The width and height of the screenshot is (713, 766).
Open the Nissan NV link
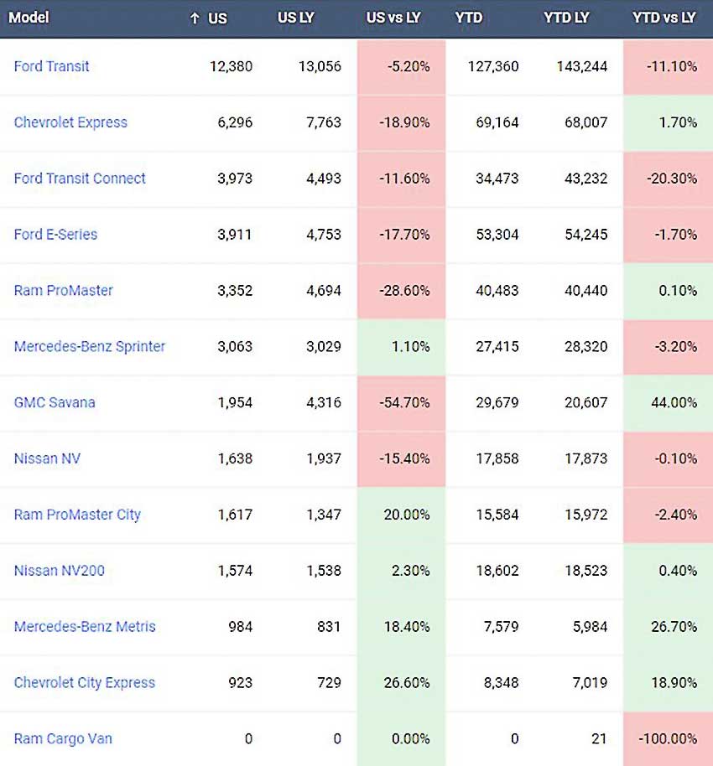[x=47, y=458]
